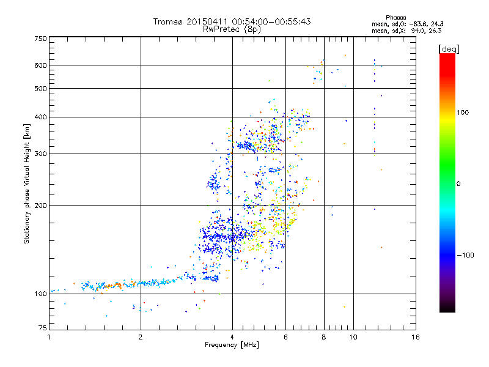Click the x-axis tick label '6'
489x367 pixels.
click(x=285, y=337)
